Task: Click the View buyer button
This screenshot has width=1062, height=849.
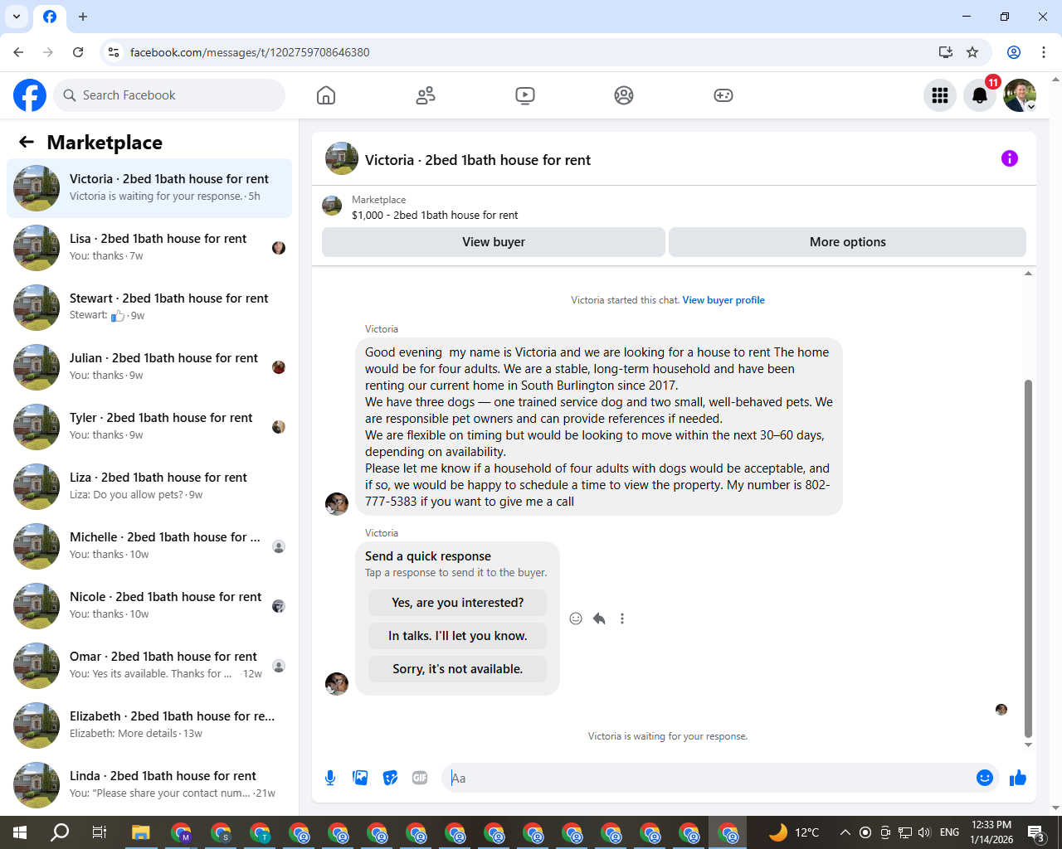Action: point(494,242)
